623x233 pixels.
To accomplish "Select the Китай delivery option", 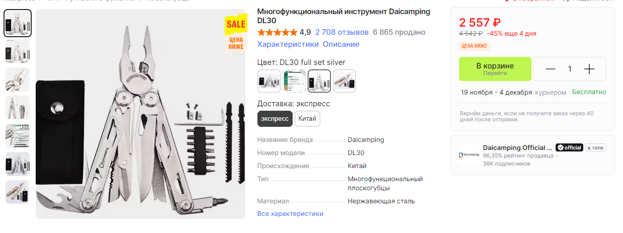I will [x=307, y=119].
